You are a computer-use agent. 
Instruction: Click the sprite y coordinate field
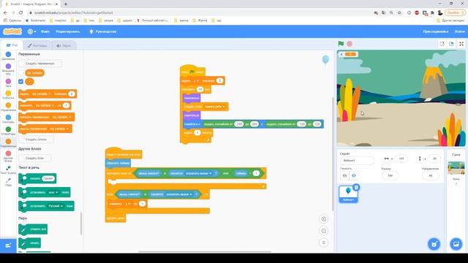tap(434, 159)
